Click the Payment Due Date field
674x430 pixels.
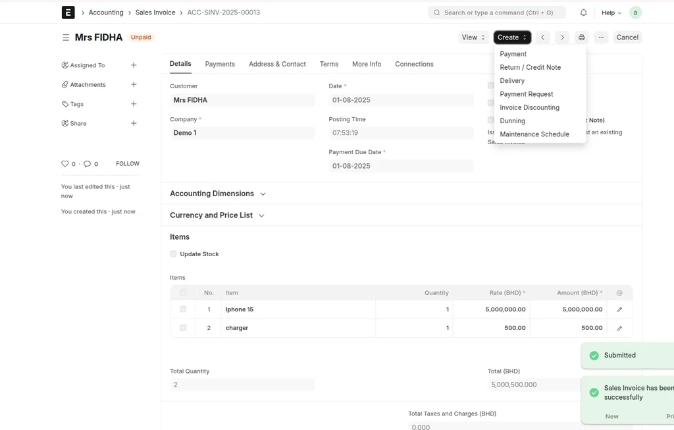click(x=401, y=166)
